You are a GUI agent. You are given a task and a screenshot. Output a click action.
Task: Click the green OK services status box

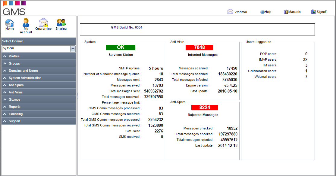121,47
